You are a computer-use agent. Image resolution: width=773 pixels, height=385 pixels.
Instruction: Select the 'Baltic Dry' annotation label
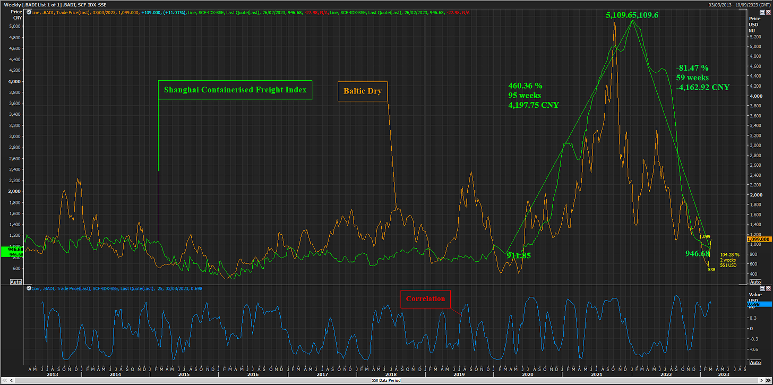[363, 91]
